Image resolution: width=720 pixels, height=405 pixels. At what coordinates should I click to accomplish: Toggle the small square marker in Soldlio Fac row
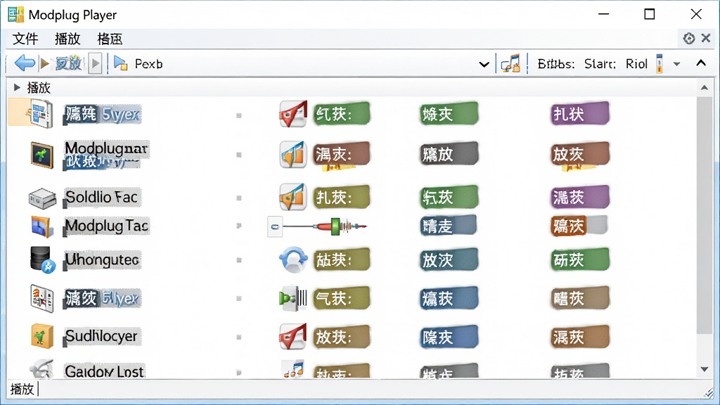[239, 198]
